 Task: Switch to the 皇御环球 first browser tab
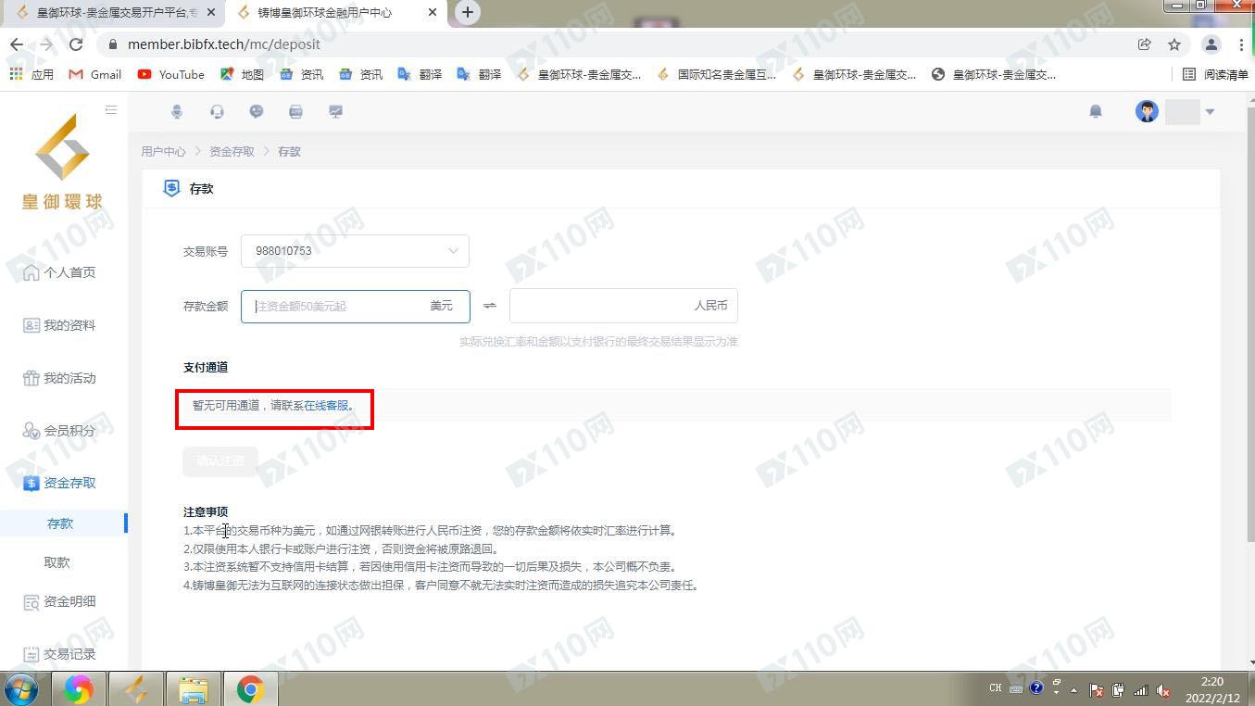[117, 13]
